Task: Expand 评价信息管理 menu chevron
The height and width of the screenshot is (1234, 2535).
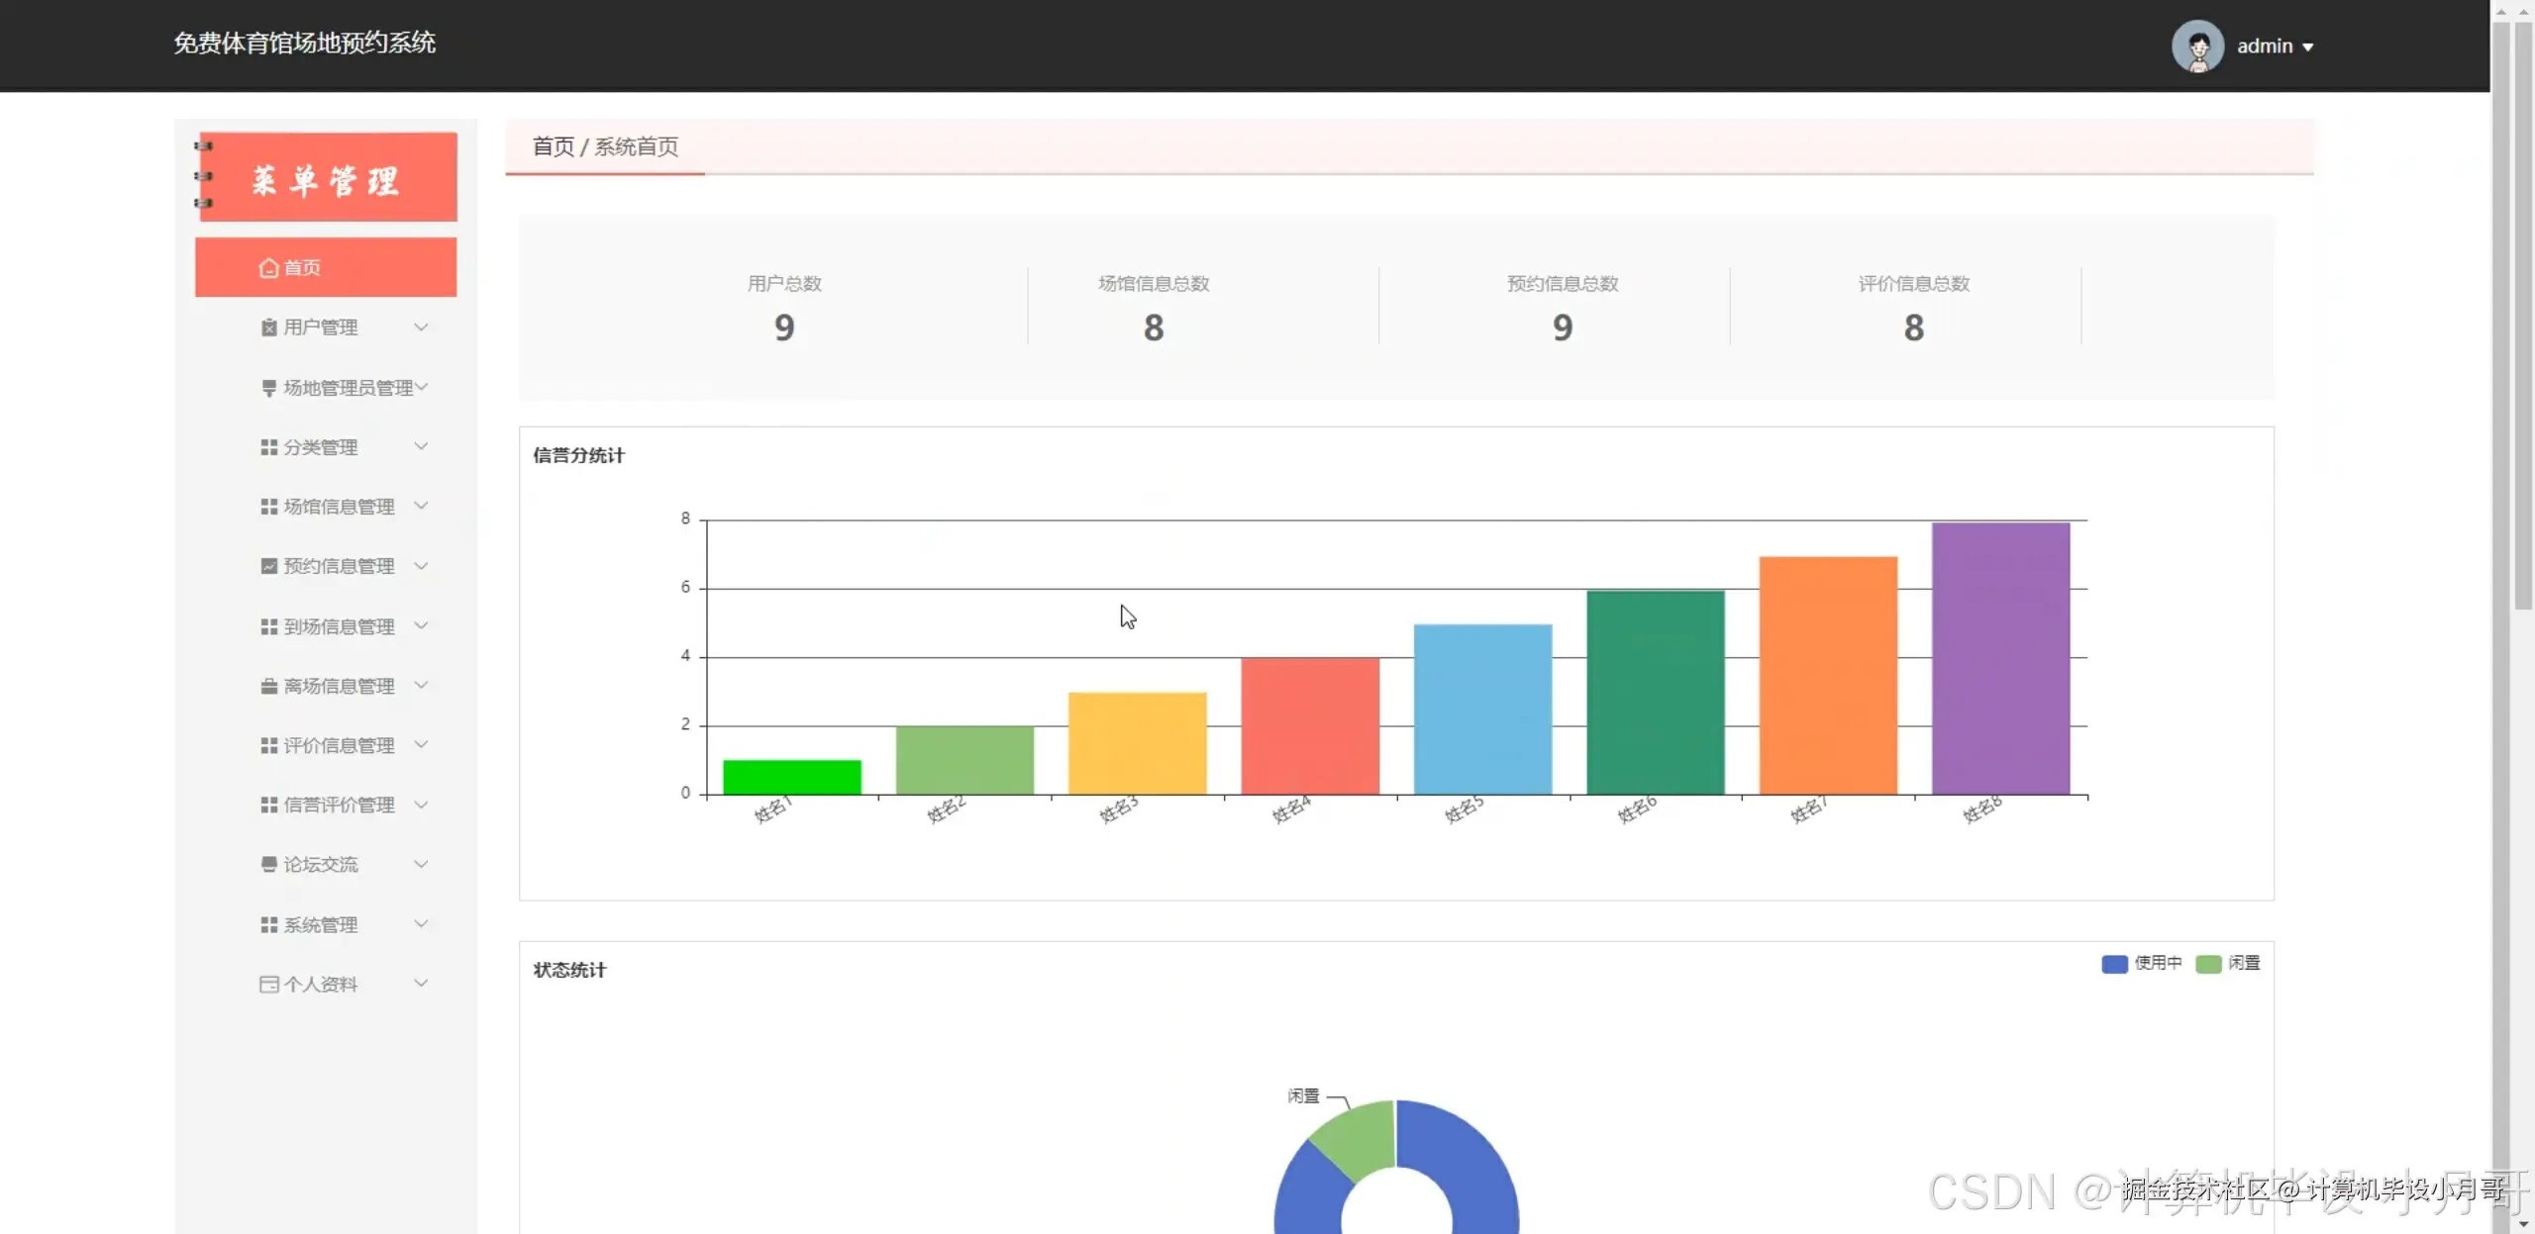Action: pos(421,744)
